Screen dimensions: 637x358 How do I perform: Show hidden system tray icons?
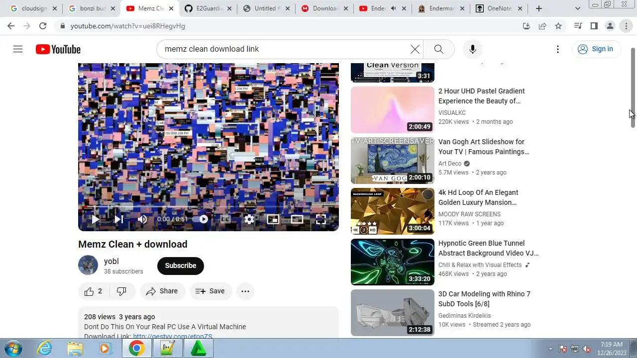coord(550,349)
